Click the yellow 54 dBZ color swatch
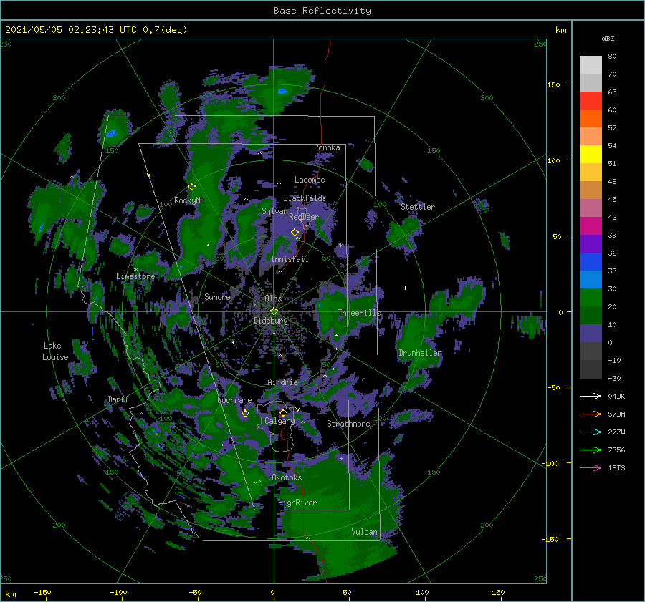Viewport: 645px width, 602px height. click(591, 154)
